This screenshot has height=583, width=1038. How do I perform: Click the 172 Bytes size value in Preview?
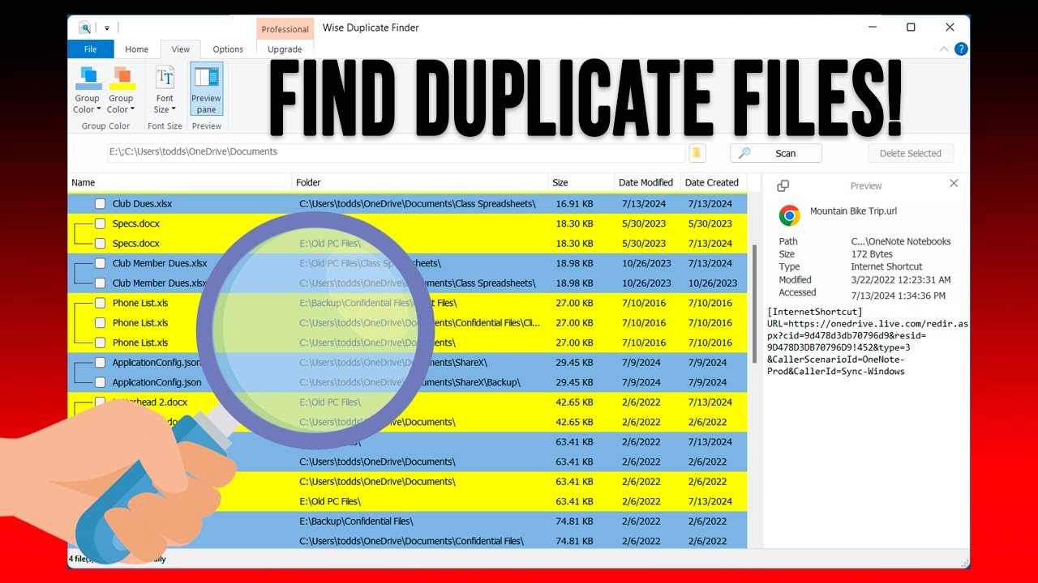coord(872,254)
